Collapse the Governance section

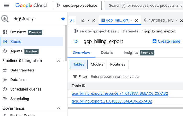pos(58,108)
